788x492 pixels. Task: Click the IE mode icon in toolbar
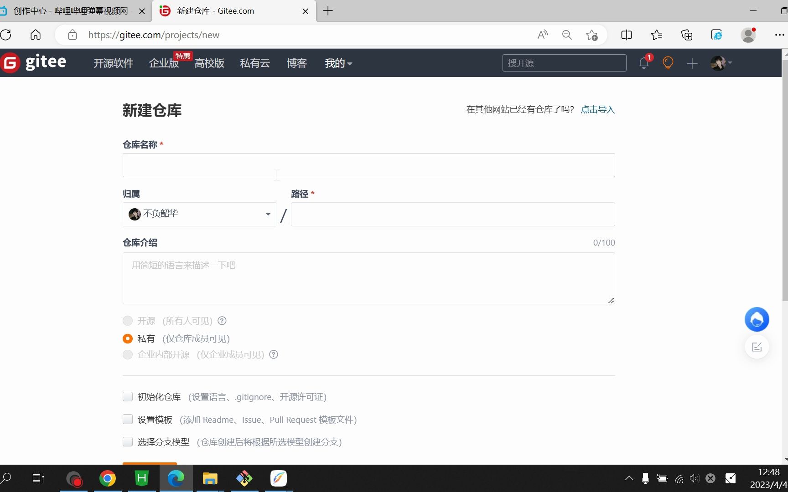click(x=717, y=35)
